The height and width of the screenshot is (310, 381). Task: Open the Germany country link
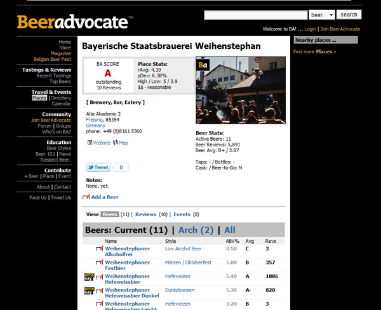[95, 126]
